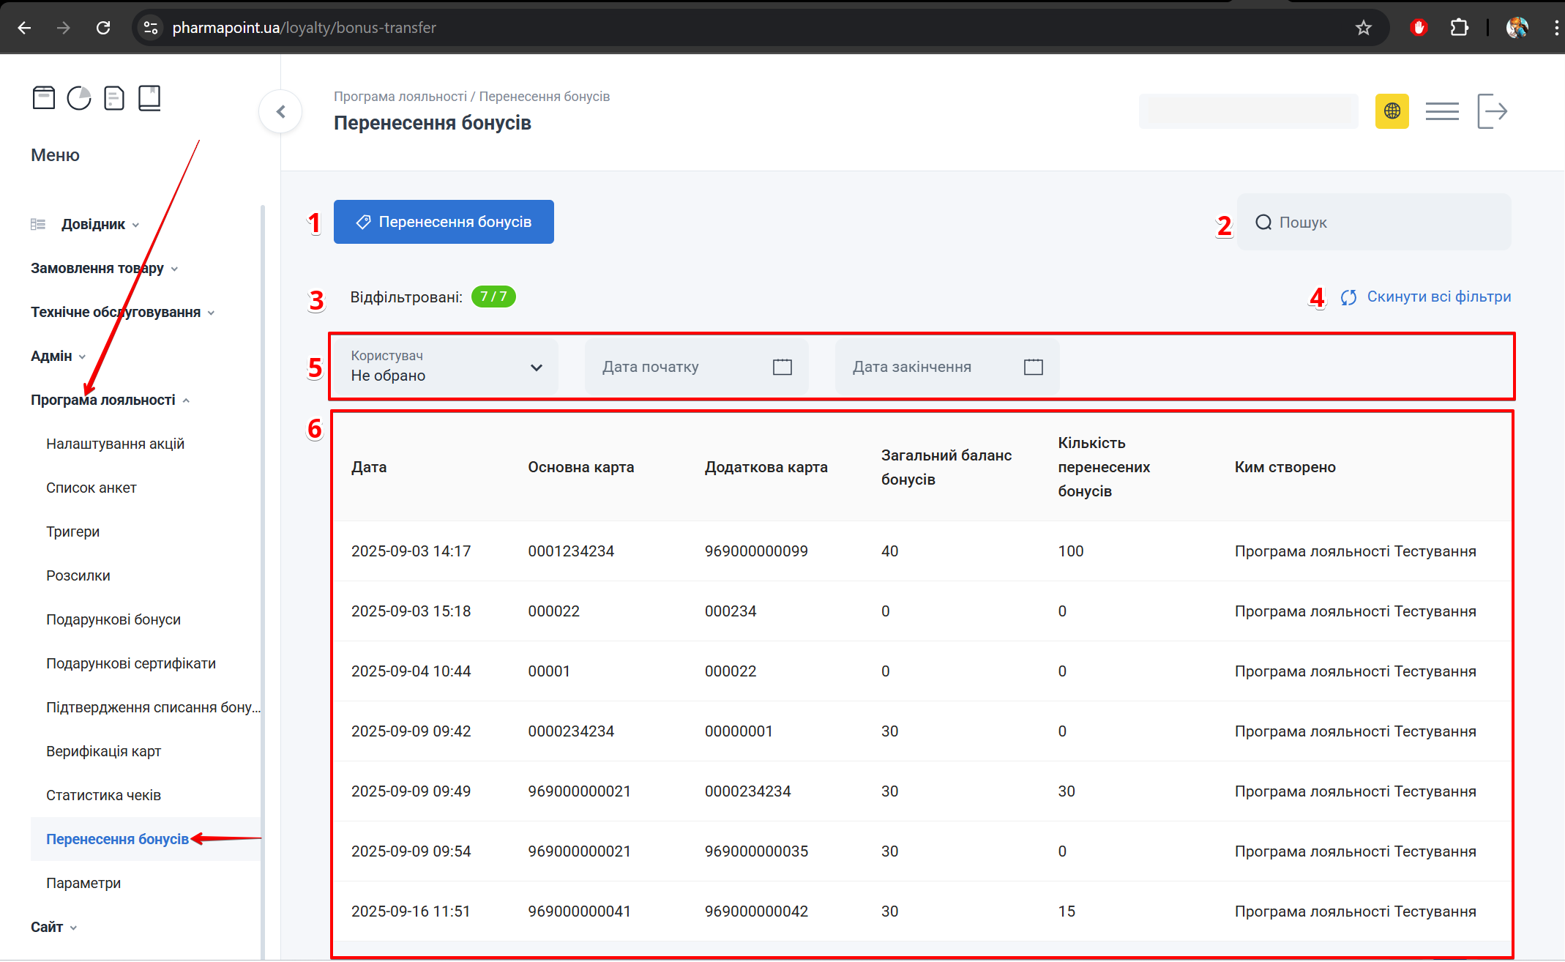Open the book icon in sidebar
Viewport: 1565px width, 962px height.
coord(149,97)
